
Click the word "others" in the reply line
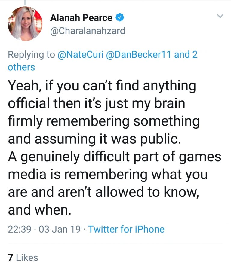(21, 67)
